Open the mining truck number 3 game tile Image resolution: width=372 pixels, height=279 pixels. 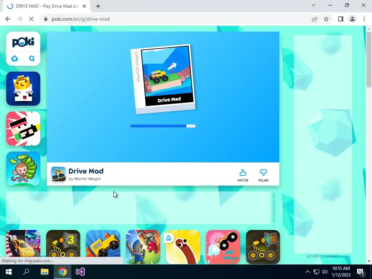pyautogui.click(x=63, y=247)
